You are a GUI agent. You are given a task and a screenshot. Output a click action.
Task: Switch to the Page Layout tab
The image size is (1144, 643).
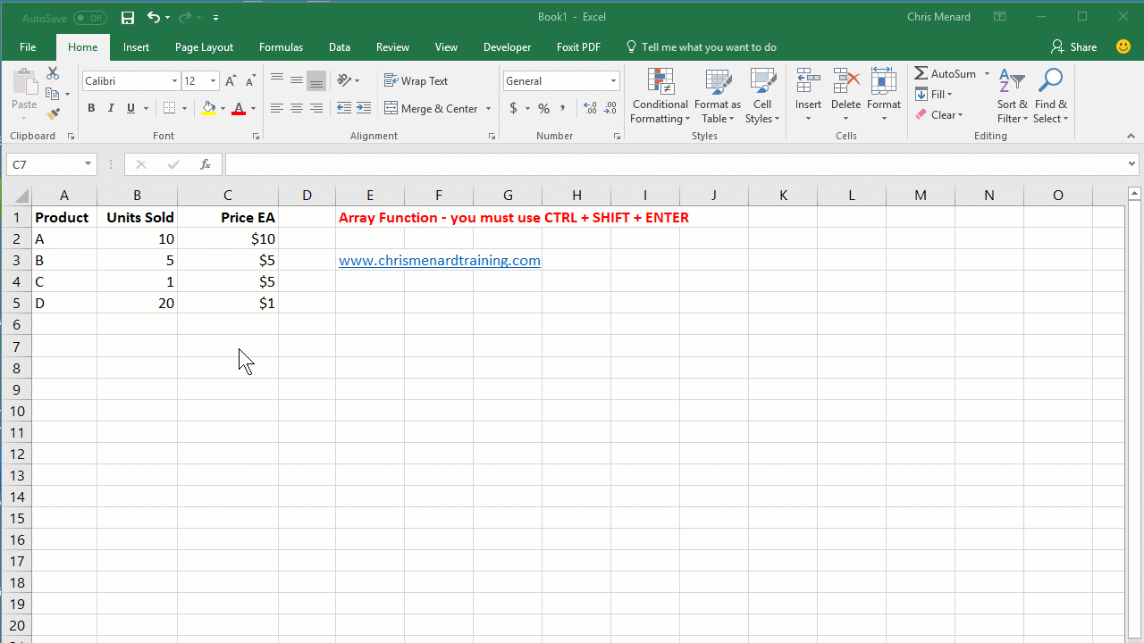204,47
